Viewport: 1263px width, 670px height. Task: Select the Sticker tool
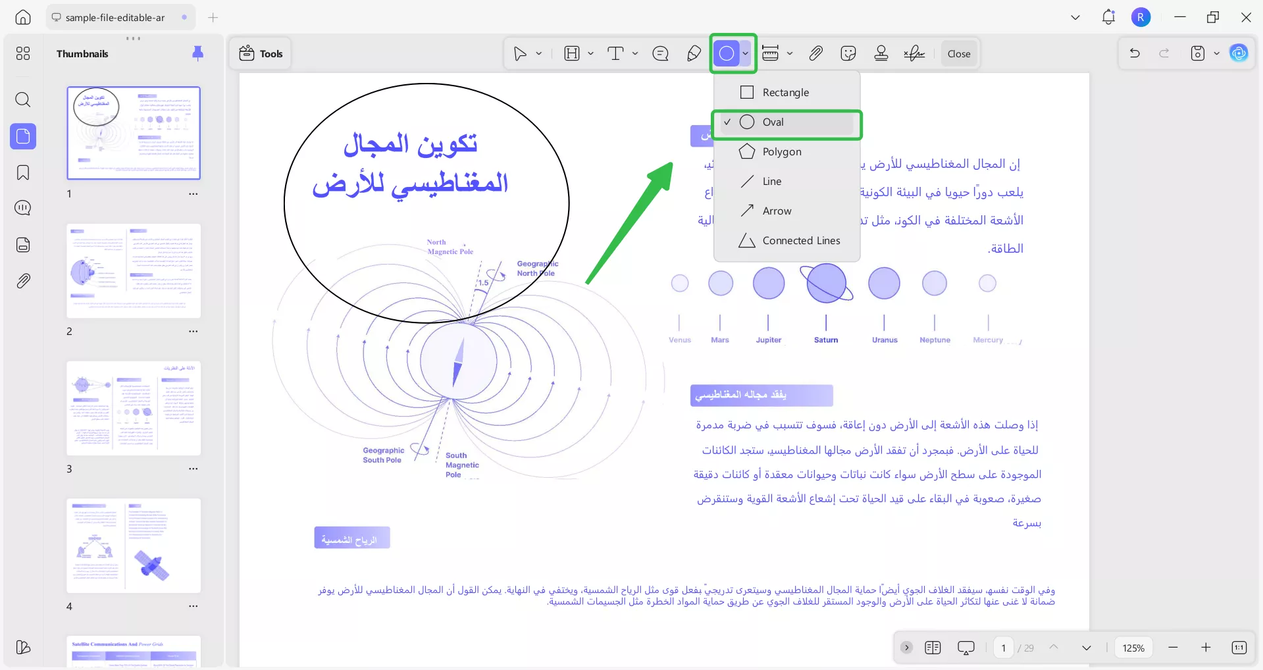point(848,53)
